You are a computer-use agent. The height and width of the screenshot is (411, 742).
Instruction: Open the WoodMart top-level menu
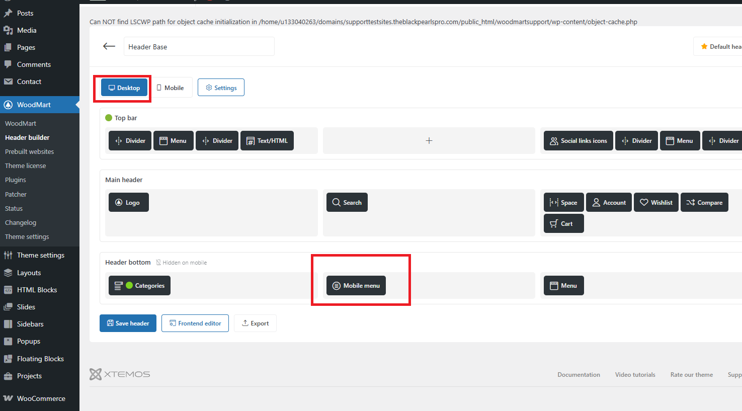[40, 105]
